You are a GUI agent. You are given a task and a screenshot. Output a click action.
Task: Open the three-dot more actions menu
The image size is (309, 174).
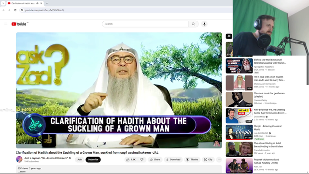pyautogui.click(x=219, y=159)
